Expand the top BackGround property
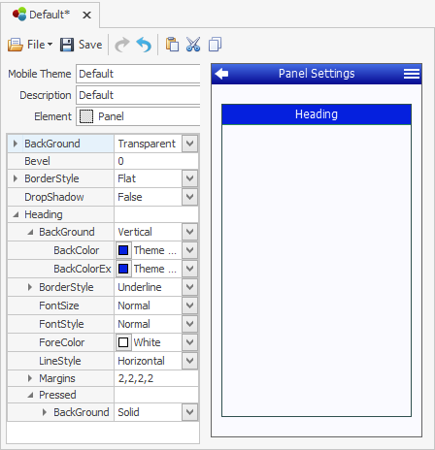 (15, 144)
